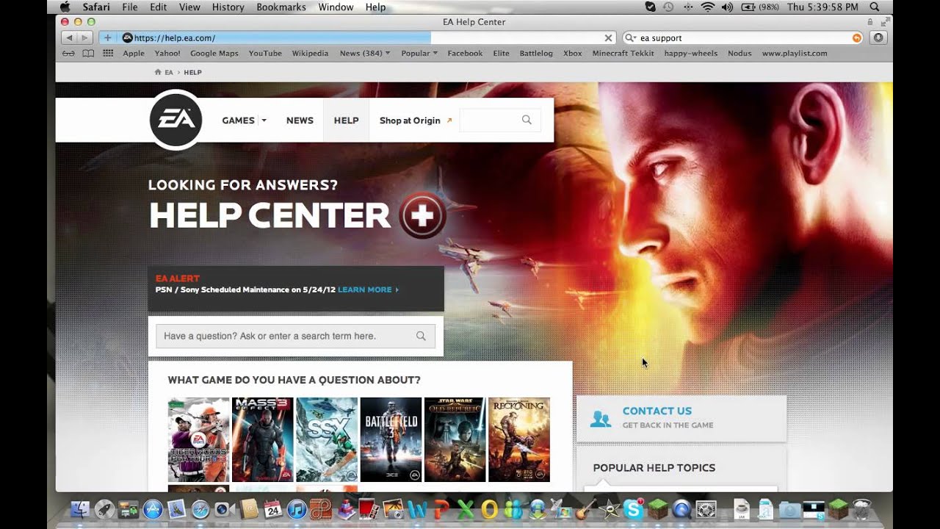
Task: Click the Safari forward arrow button
Action: pyautogui.click(x=85, y=37)
